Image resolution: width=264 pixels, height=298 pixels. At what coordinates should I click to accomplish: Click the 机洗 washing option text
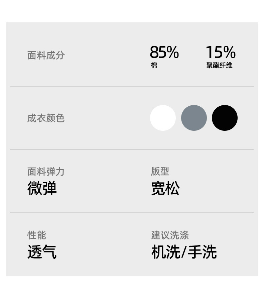click(165, 252)
